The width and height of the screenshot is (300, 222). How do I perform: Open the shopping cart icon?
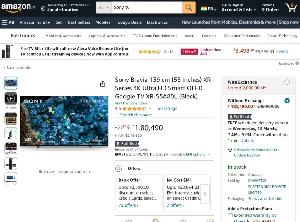(291, 7)
